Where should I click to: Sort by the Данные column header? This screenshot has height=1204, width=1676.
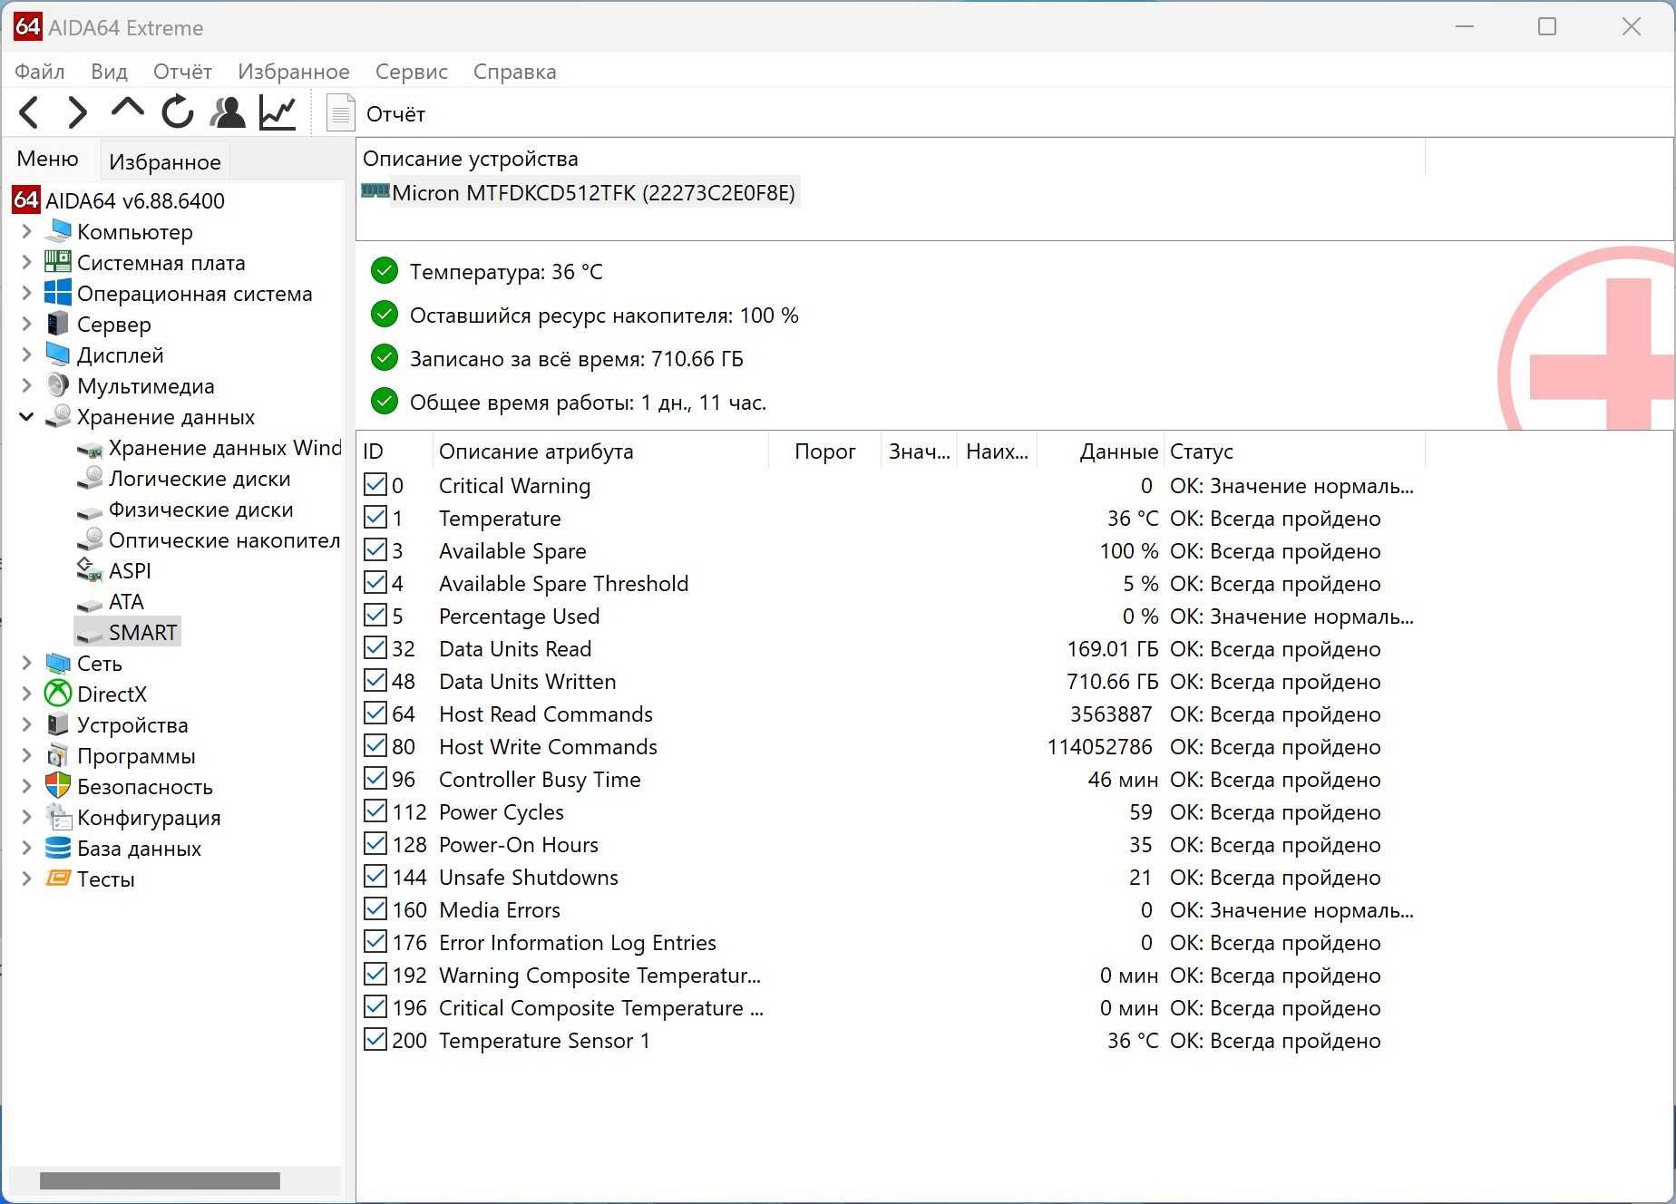click(x=1100, y=451)
